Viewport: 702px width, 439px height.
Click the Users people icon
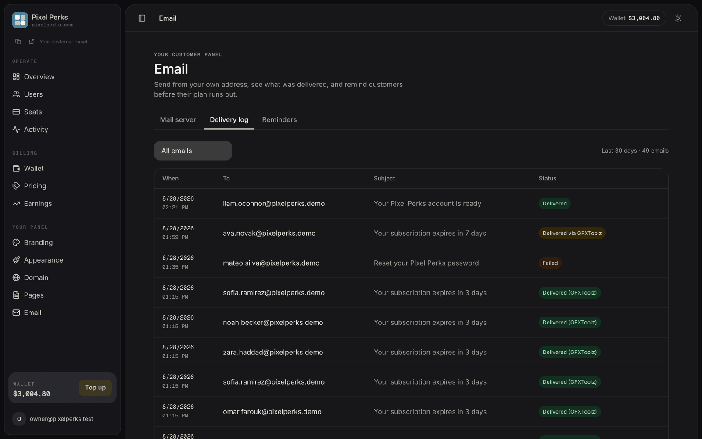16,94
